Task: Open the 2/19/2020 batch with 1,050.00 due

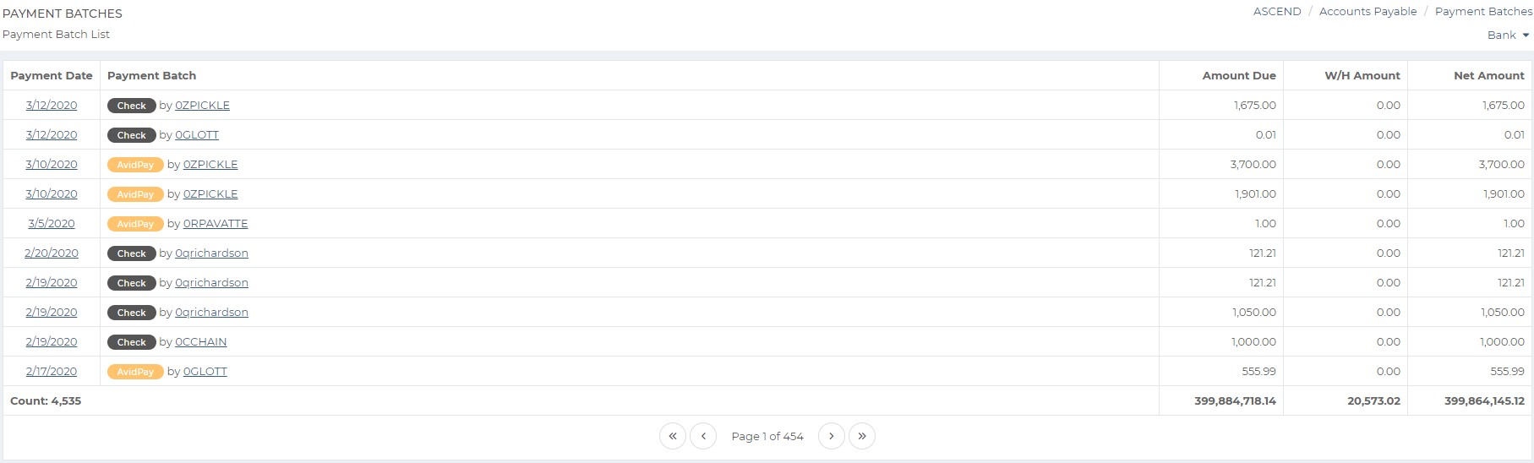Action: (52, 312)
